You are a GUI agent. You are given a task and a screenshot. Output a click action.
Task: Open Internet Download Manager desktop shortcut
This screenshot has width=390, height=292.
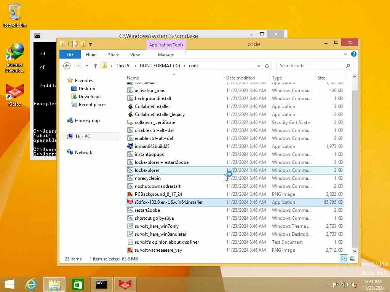[15, 58]
